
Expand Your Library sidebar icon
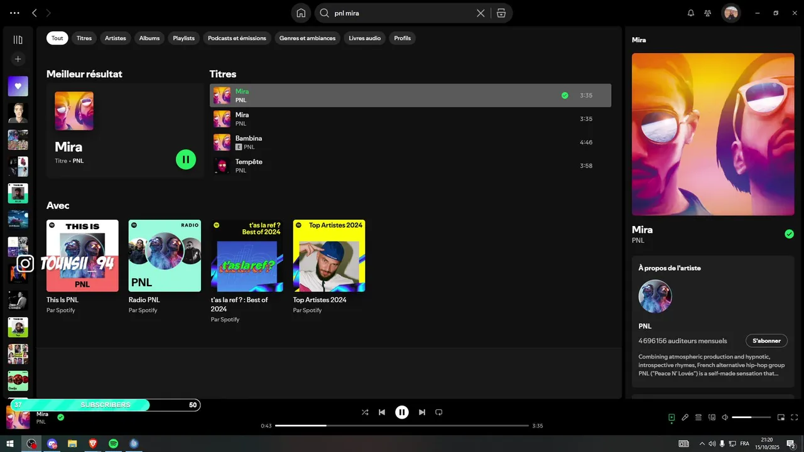tap(18, 40)
